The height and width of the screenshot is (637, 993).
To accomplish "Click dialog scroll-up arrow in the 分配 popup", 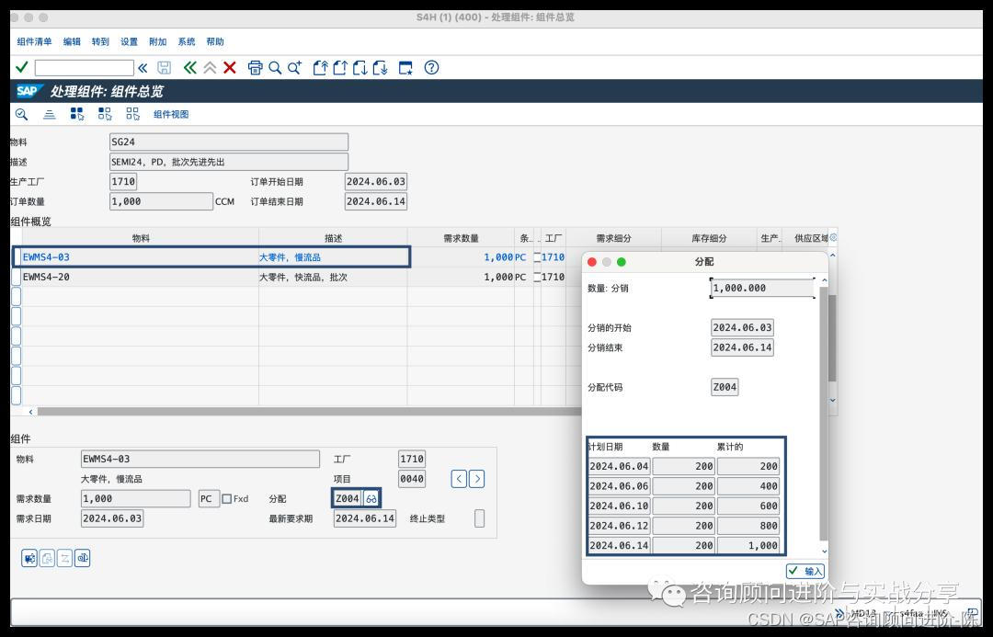I will [825, 279].
